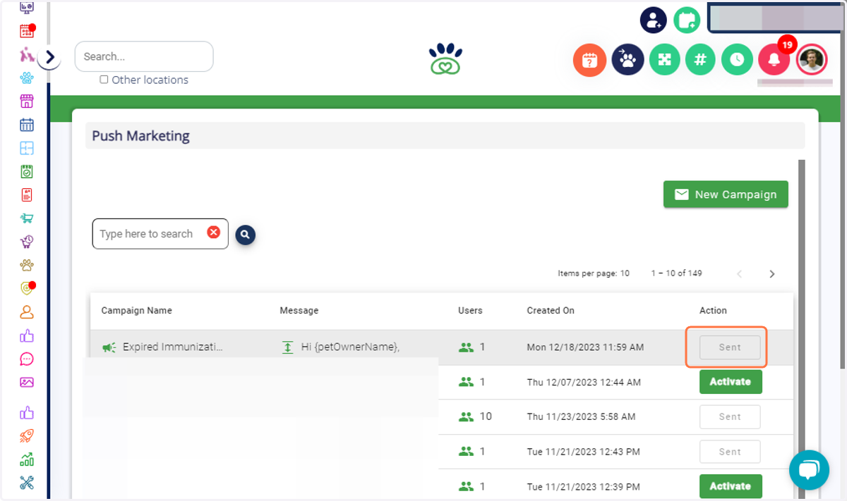Open the thumbs-up icon above the rocket
The image size is (847, 501).
click(27, 413)
